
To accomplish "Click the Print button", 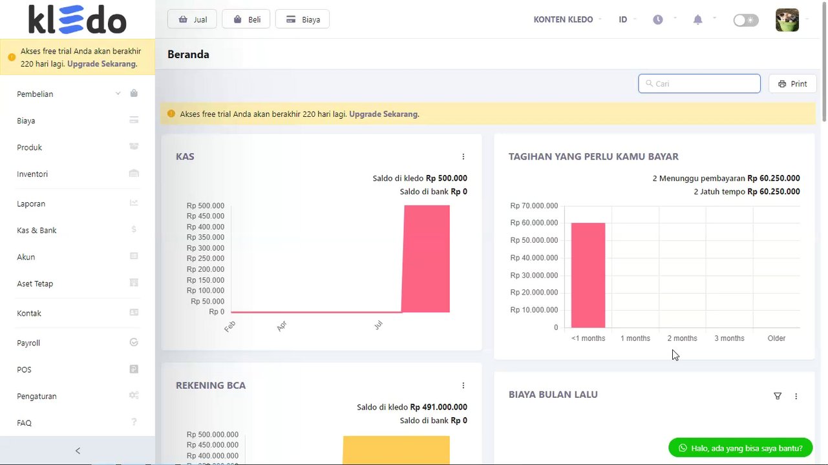I will click(792, 84).
